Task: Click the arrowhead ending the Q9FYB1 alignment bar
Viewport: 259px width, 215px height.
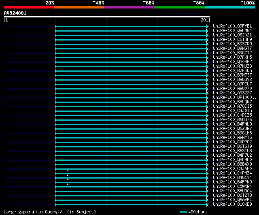Action: click(x=207, y=26)
